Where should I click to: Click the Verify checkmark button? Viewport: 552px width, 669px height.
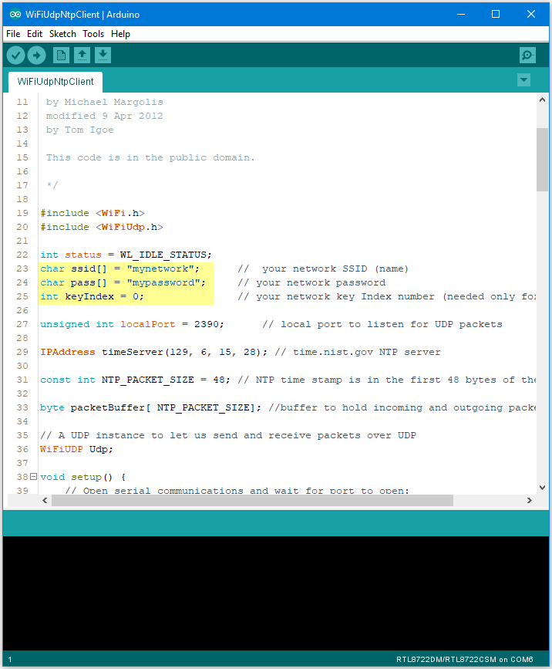click(x=15, y=56)
